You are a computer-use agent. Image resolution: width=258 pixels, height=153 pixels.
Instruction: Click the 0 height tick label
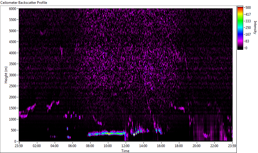click(15, 142)
